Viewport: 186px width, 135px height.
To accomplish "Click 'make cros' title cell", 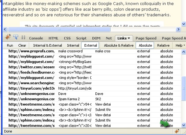I will (103, 51).
